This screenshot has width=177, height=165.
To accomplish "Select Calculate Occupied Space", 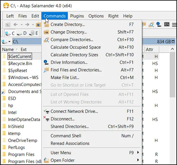I will 92,47.
